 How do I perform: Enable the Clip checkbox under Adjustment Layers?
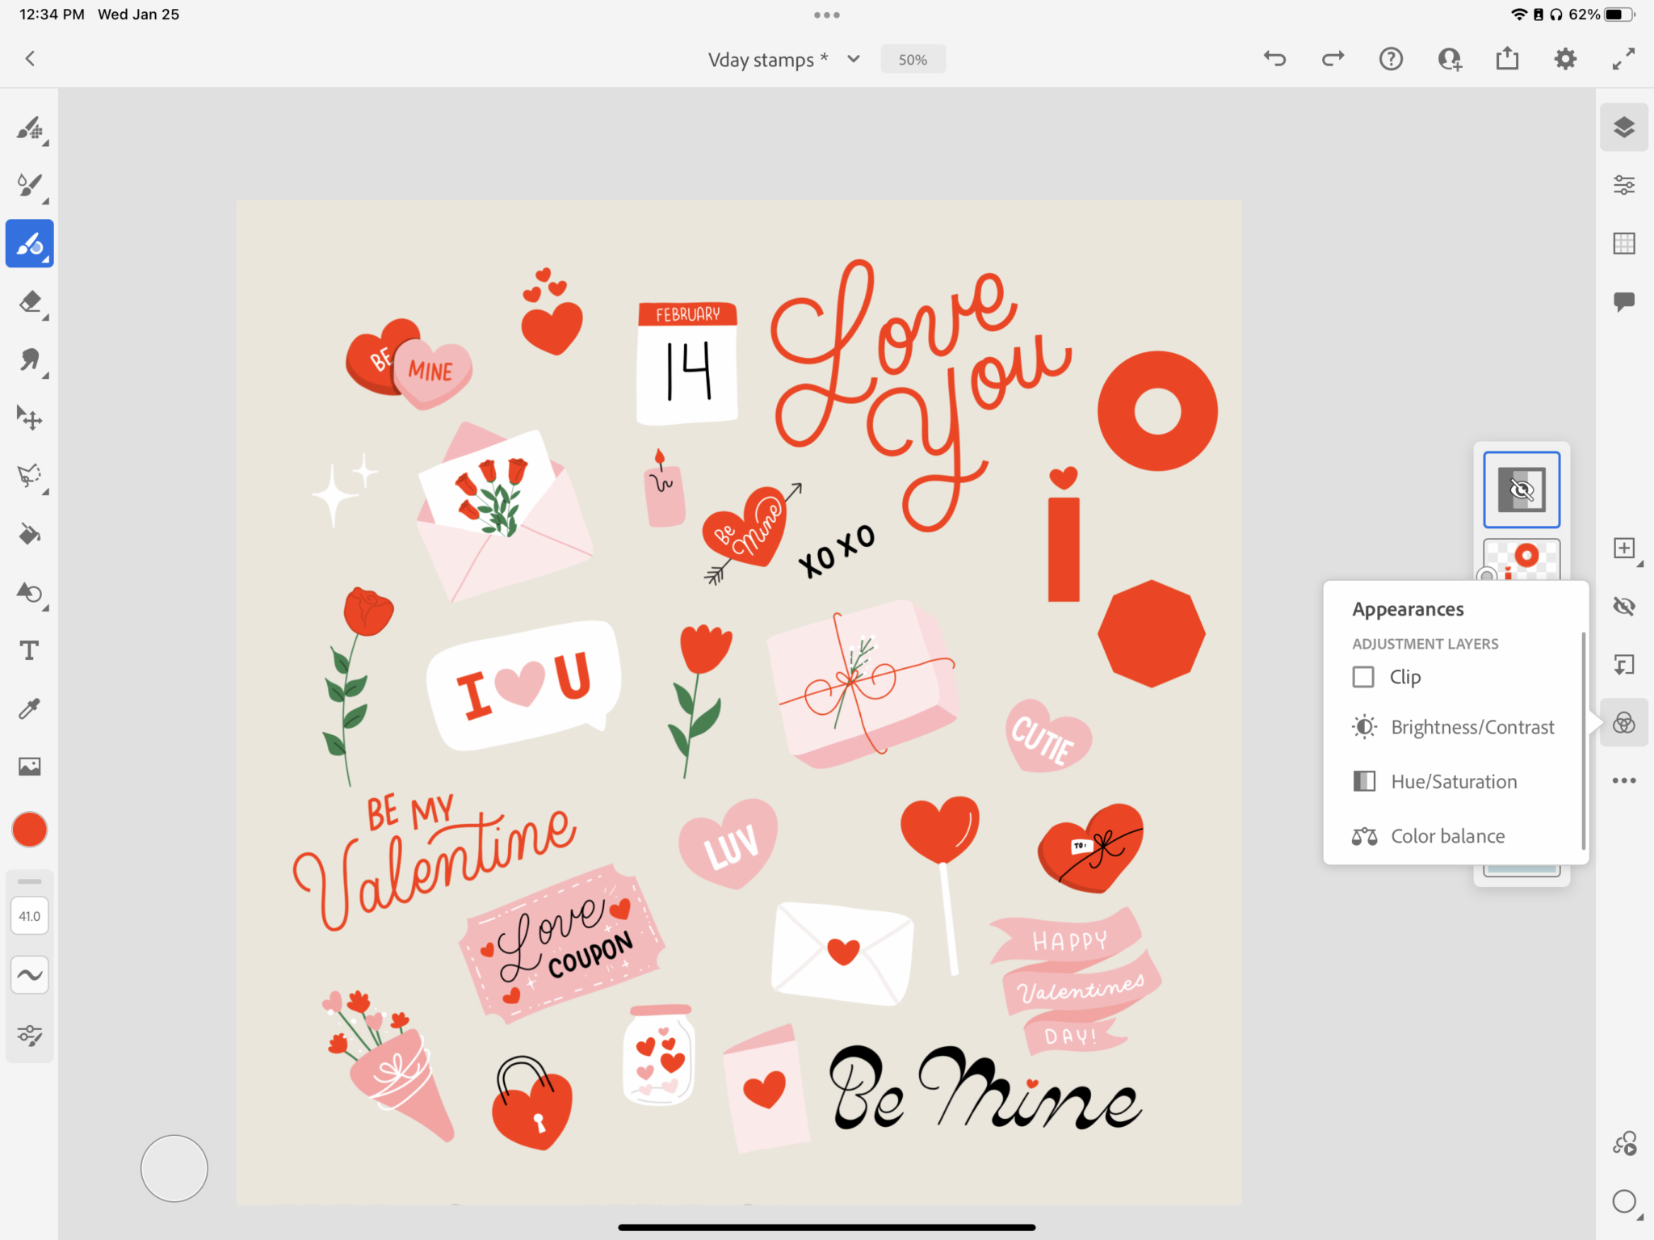pos(1364,677)
